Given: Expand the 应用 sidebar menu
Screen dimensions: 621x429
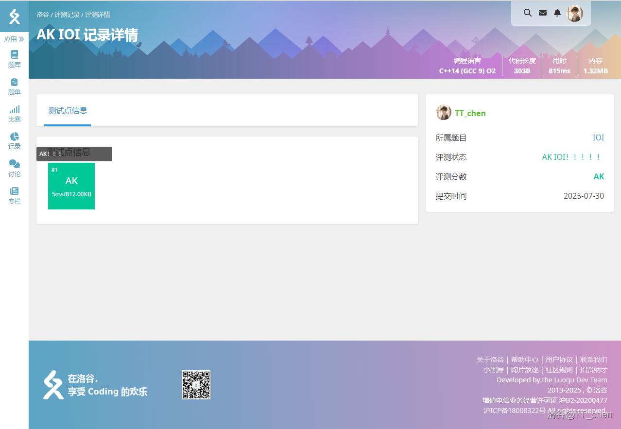Looking at the screenshot, I should tap(15, 39).
